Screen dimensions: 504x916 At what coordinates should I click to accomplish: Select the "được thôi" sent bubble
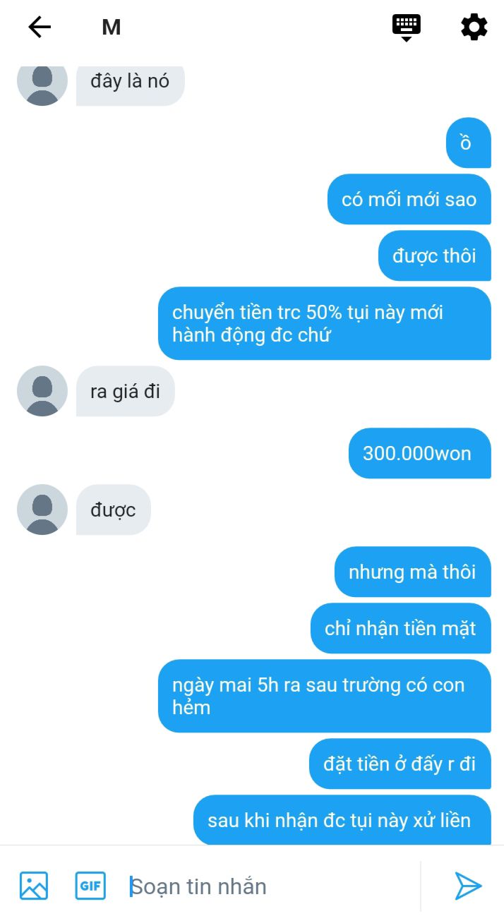(x=434, y=255)
